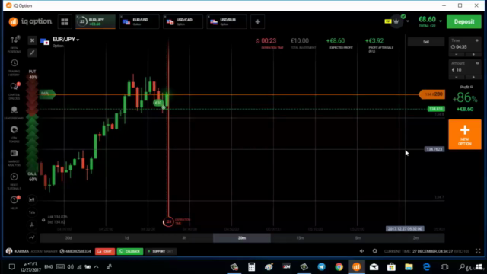Viewport: 487px width, 274px height.
Task: Open File Explorer from the taskbar
Action: pyautogui.click(x=409, y=267)
